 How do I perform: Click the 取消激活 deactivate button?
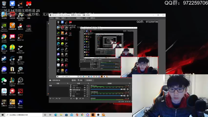tap(89, 80)
